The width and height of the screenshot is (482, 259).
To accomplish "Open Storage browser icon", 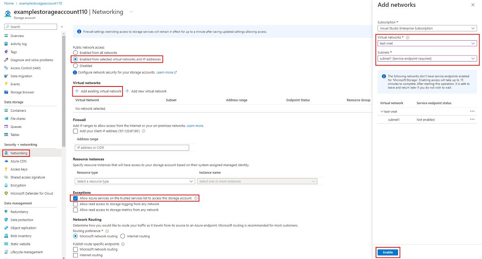I will pyautogui.click(x=6, y=92).
